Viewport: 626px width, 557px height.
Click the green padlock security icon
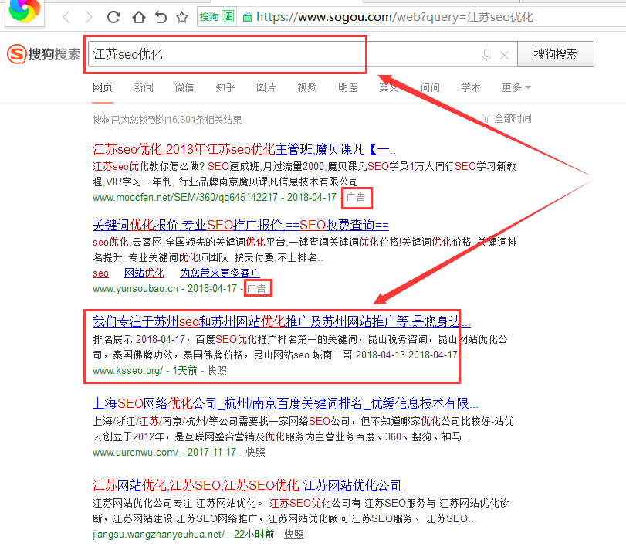(x=247, y=17)
